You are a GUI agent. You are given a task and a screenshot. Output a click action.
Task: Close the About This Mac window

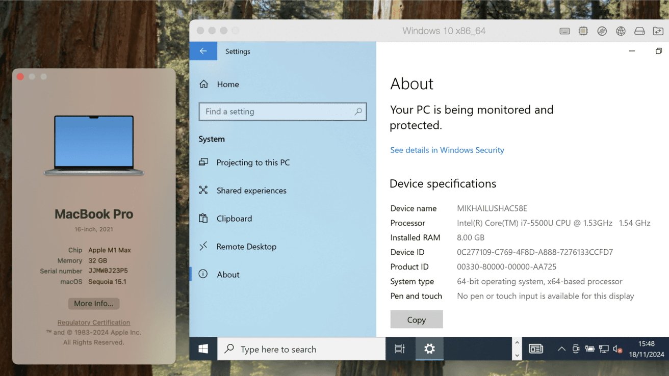20,76
